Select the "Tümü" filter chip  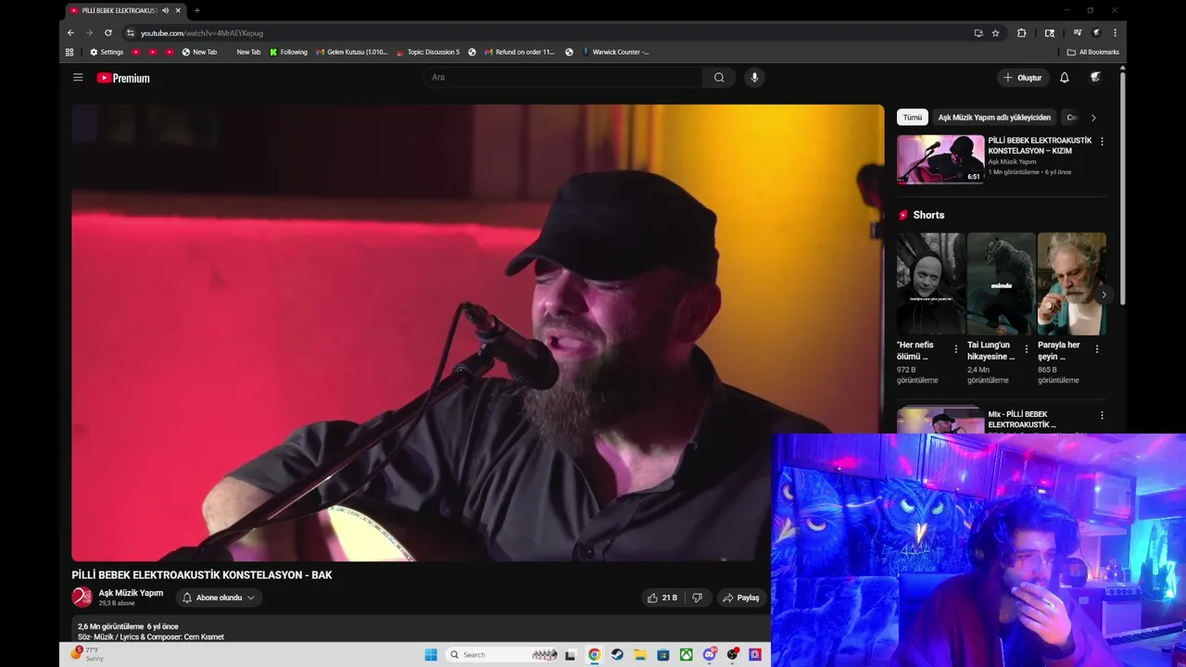coord(913,118)
